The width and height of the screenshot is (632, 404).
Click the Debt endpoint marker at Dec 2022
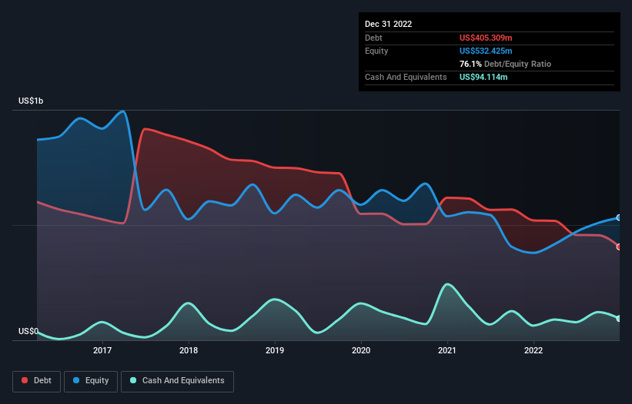click(619, 247)
